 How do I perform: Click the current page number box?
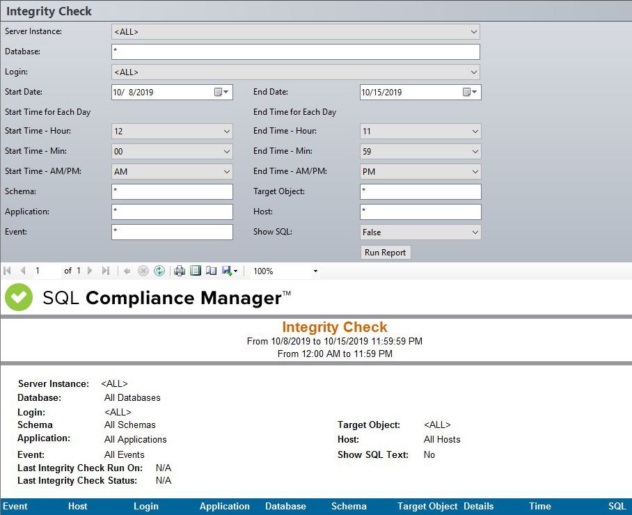[x=46, y=271]
